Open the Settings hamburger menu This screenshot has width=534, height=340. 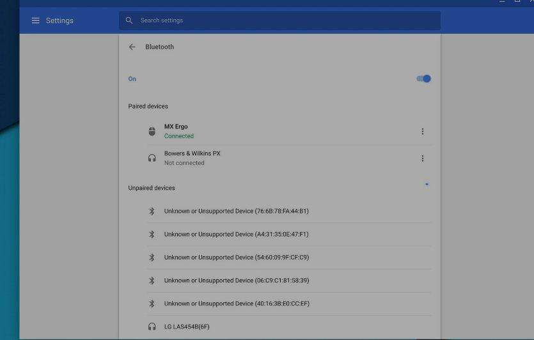[x=35, y=20]
